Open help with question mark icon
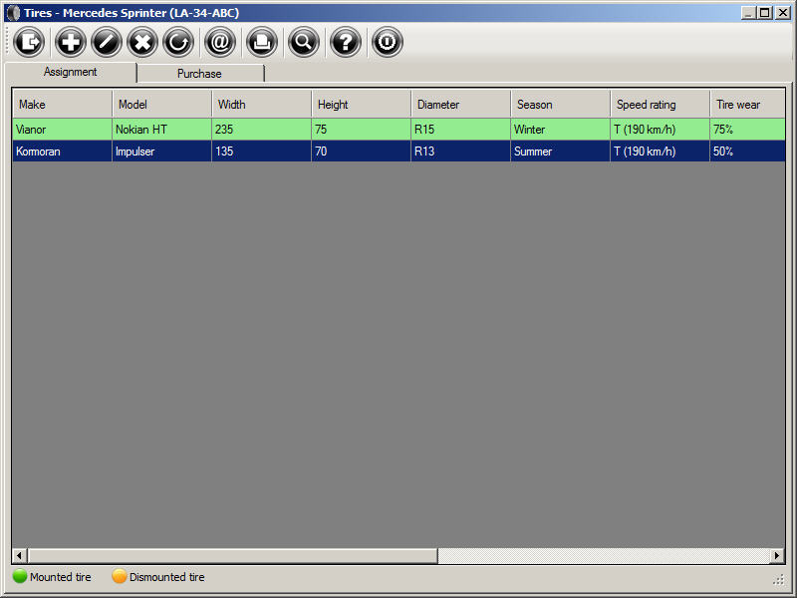Viewport: 797px width, 598px height. (x=345, y=42)
